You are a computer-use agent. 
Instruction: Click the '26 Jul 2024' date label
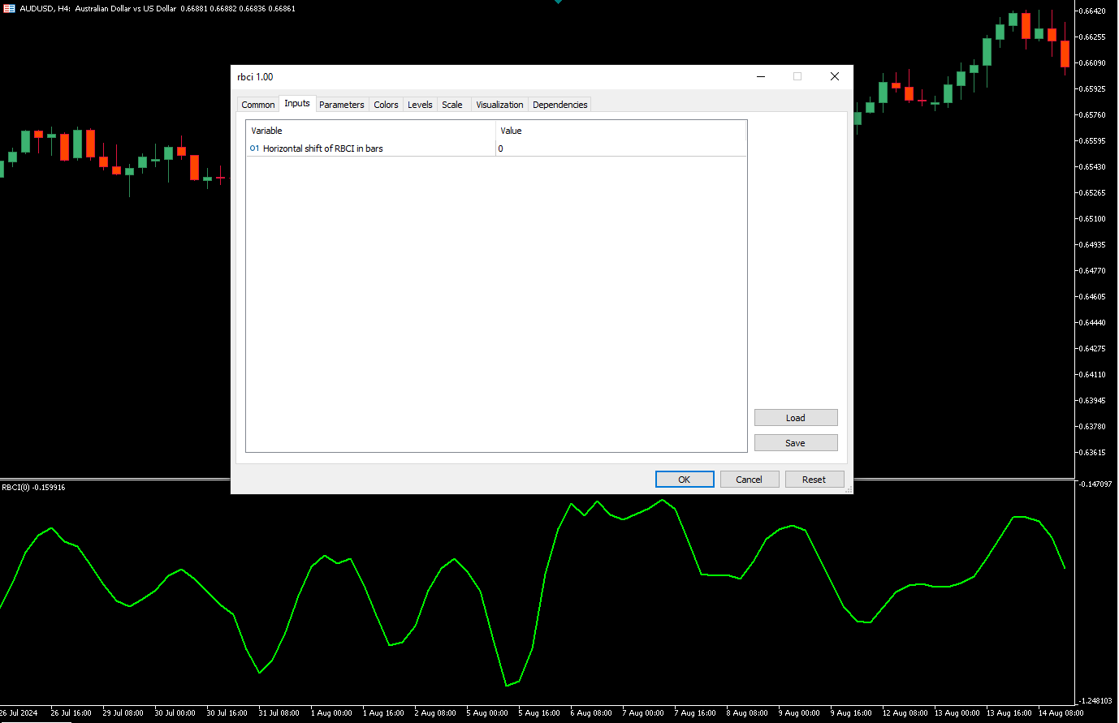tap(19, 713)
